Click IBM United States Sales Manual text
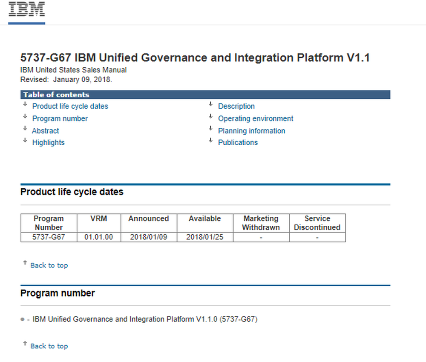 [73, 70]
